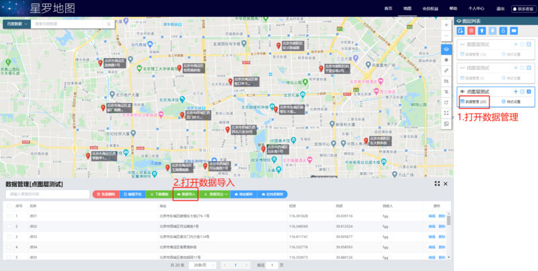Toggle eye visibility of 点图层测试 layer
Viewport: 538px width, 271px height.
tap(462, 91)
